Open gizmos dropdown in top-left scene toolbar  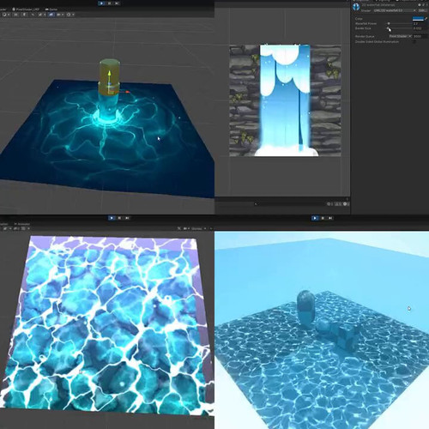click(69, 15)
